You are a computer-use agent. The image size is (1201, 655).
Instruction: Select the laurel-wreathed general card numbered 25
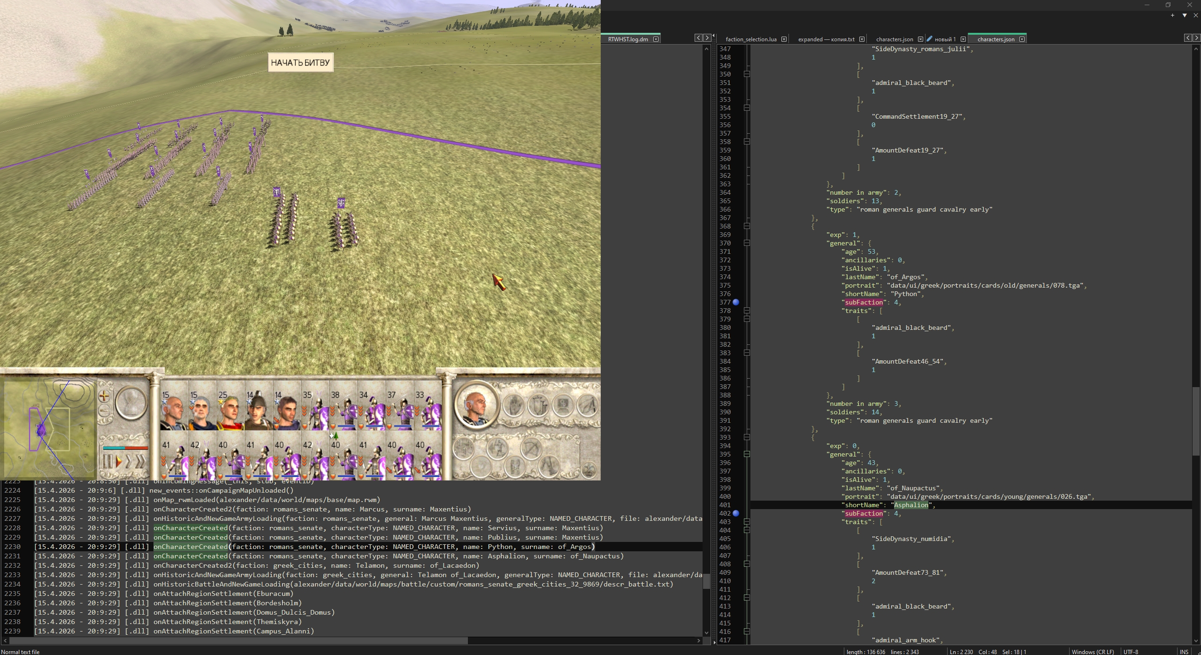tap(230, 409)
